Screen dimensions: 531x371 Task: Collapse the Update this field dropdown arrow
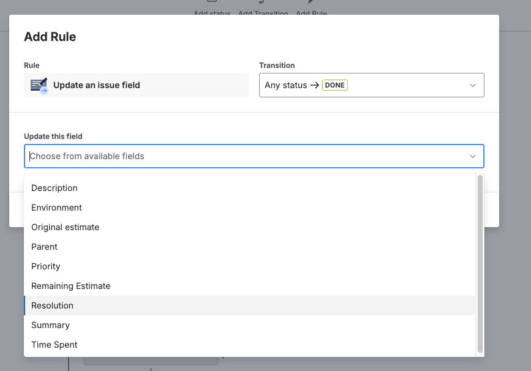pyautogui.click(x=472, y=157)
